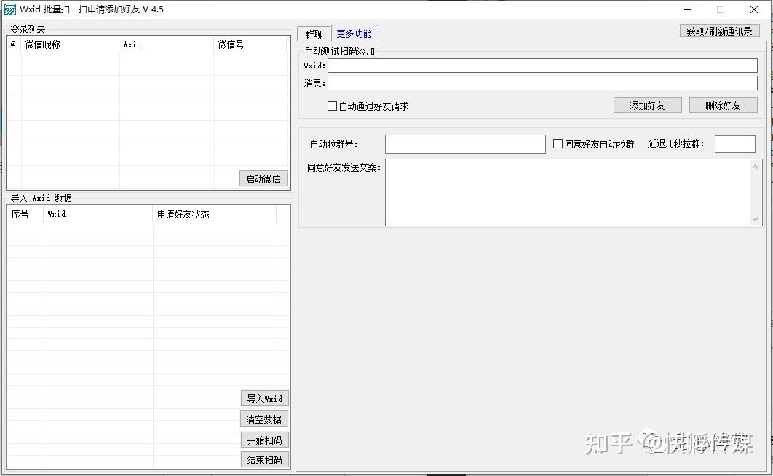Click the 添加好友 button
Viewport: 773px width, 476px height.
[647, 106]
